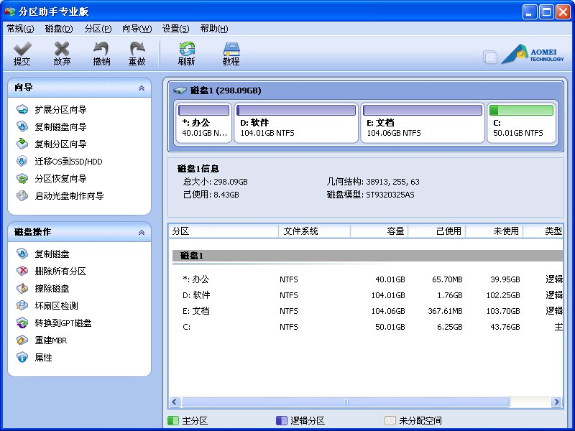Sort by the 分区 column header

(x=224, y=231)
